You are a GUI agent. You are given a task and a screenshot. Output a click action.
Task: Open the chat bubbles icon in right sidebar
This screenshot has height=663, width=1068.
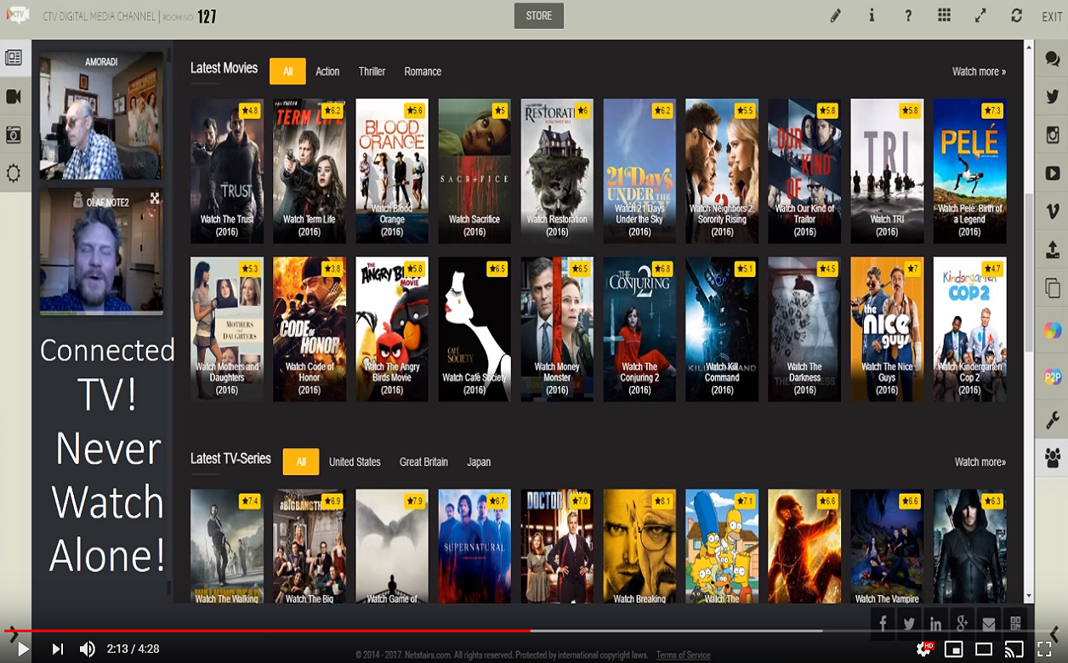pos(1052,59)
